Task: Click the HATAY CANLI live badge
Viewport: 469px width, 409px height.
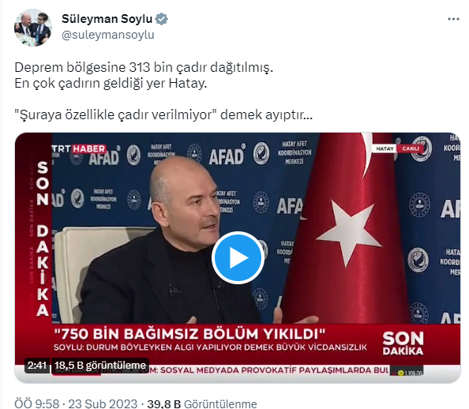Action: click(x=398, y=148)
